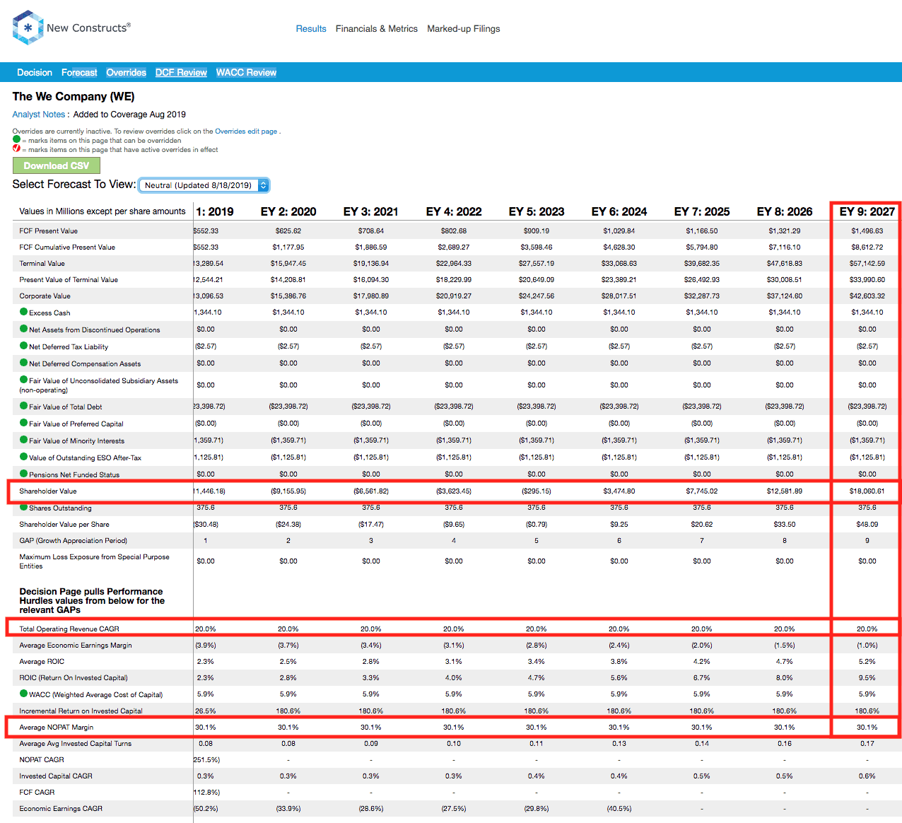Click the $8,612.72 cumulative present value cell
902x823 pixels.
(867, 247)
